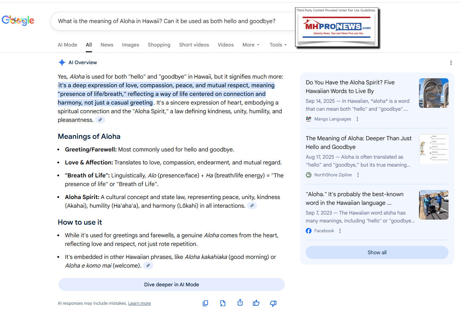Open options beside the Facebook source

tap(340, 231)
